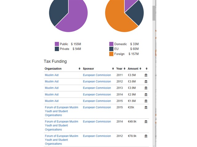The image size is (197, 147).
Task: Open European Commission link in €49.9k row
Action: click(x=97, y=122)
